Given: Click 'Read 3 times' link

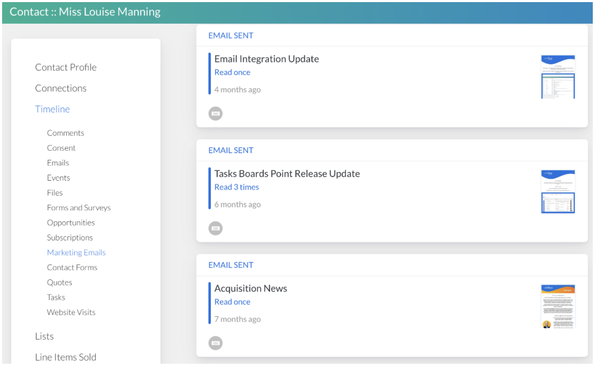Looking at the screenshot, I should pyautogui.click(x=236, y=187).
